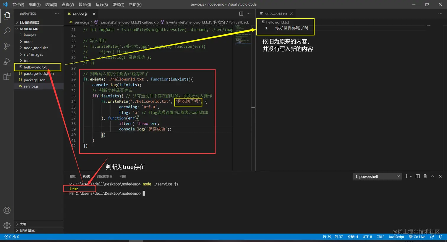Change line ending via CRLF

pos(380,237)
